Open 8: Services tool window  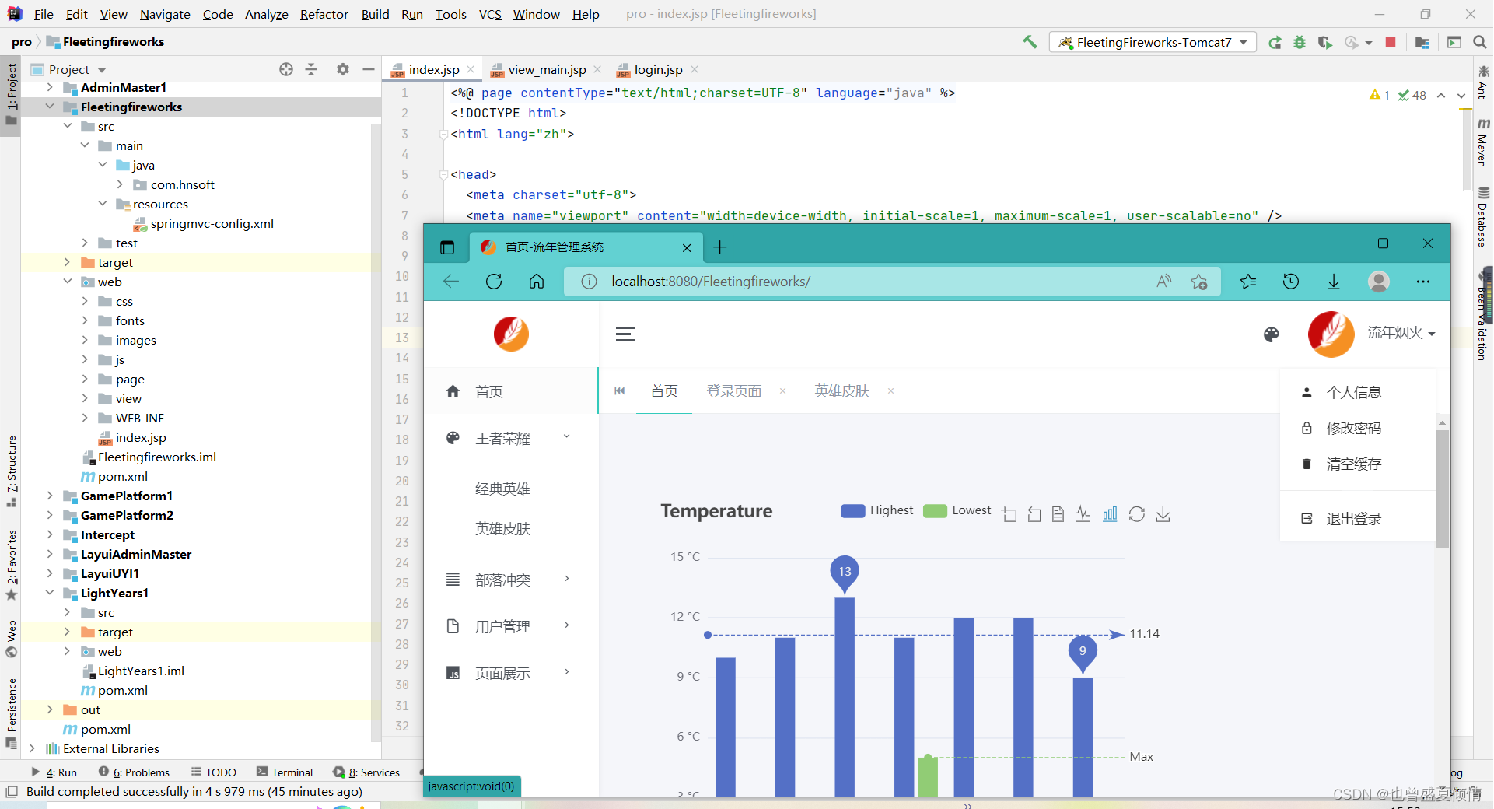366,772
